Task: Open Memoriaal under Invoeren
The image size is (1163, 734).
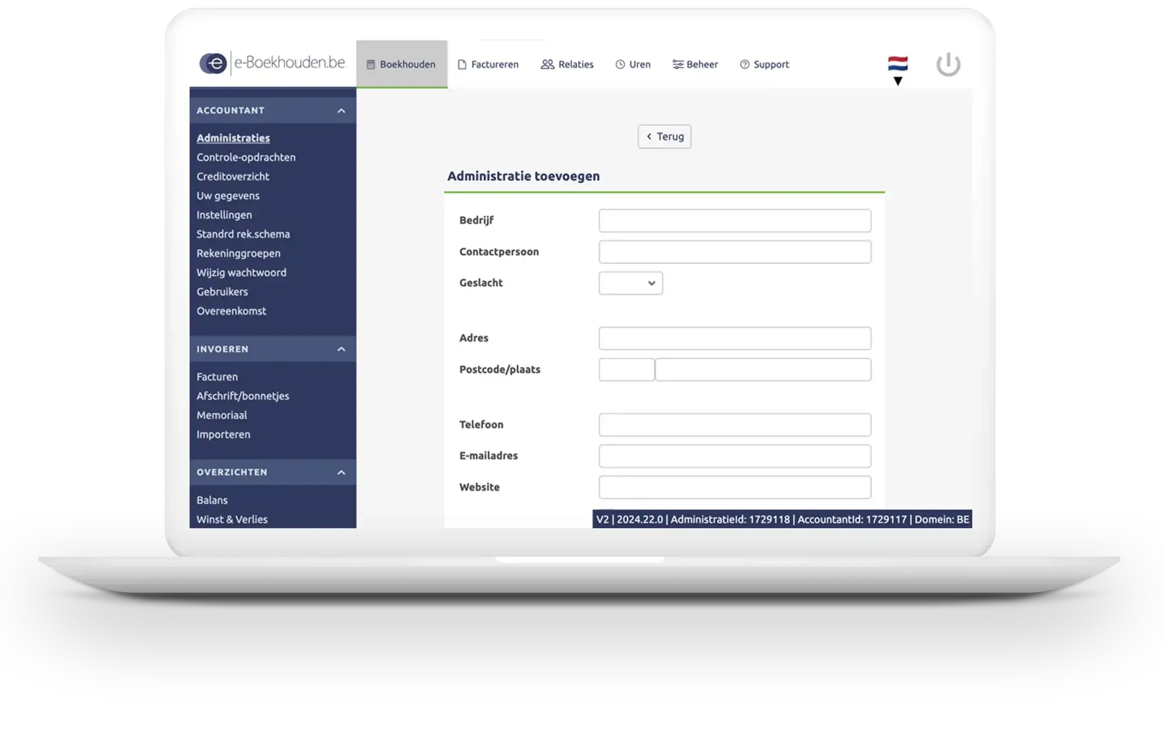Action: pyautogui.click(x=222, y=415)
